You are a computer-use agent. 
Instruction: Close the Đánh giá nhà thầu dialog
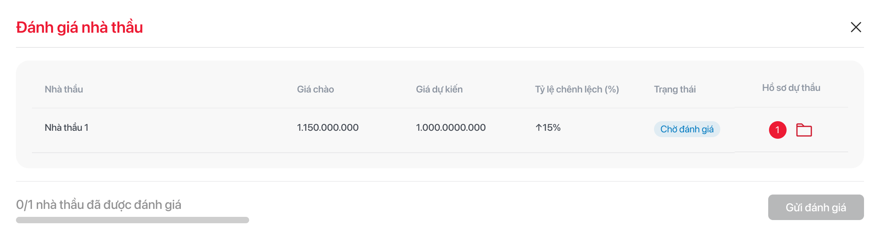click(856, 27)
